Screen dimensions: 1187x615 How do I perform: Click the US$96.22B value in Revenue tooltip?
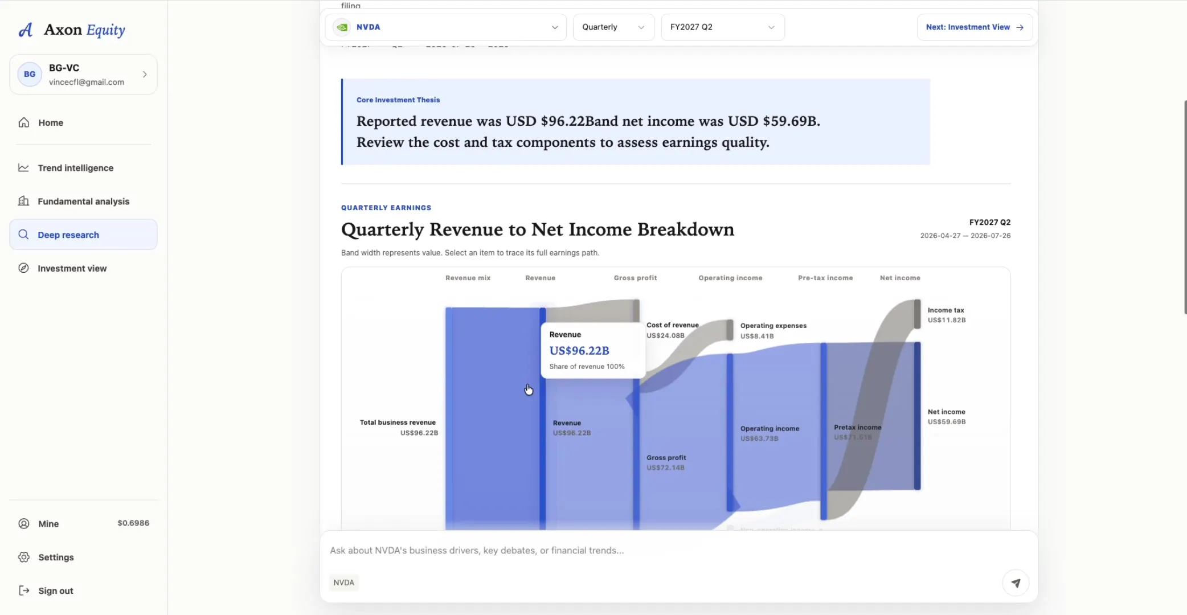(x=579, y=350)
